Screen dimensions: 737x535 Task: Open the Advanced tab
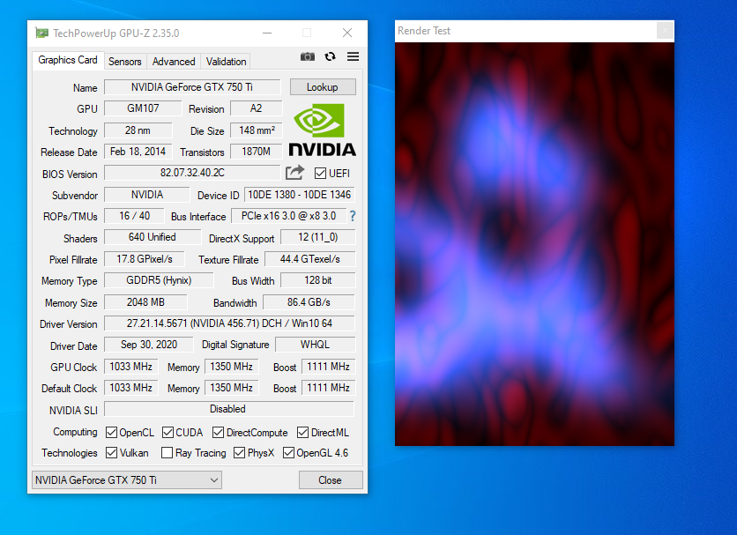pyautogui.click(x=174, y=62)
